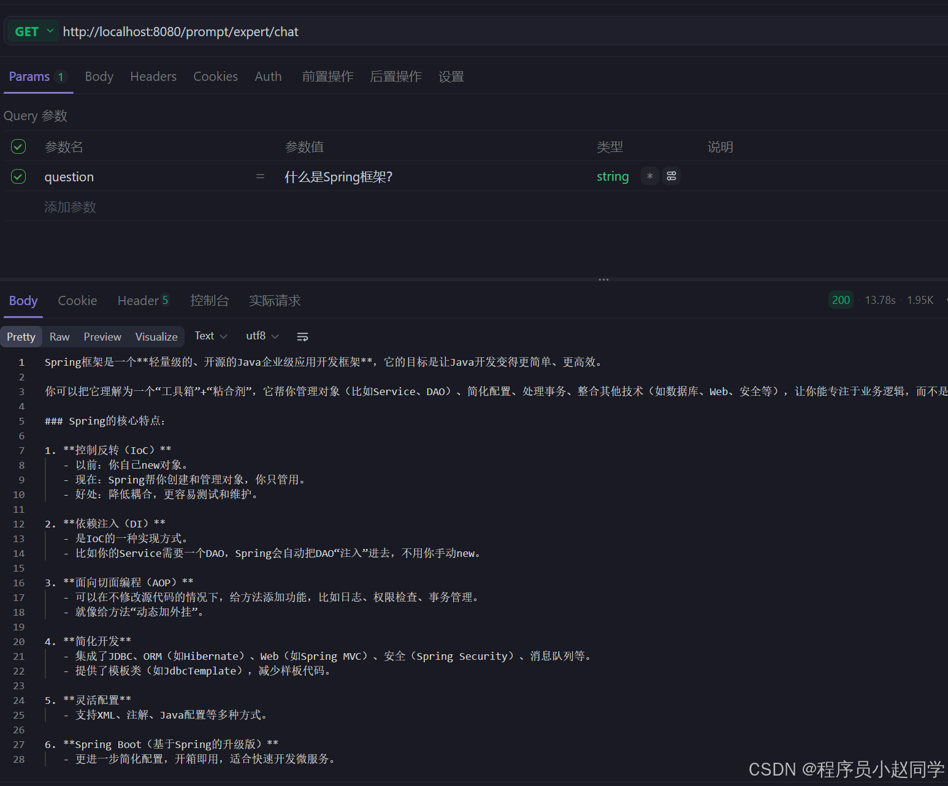Toggle line wrap in the response body viewer

[302, 336]
